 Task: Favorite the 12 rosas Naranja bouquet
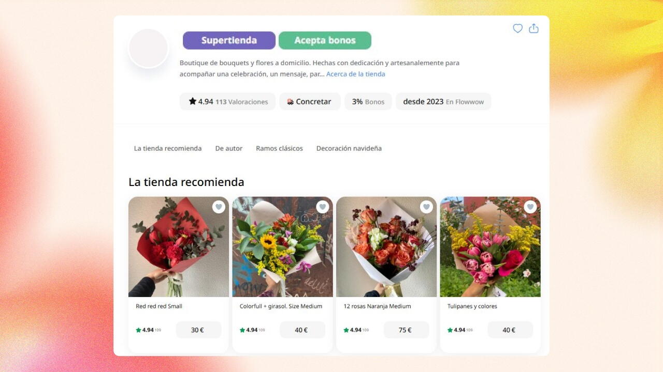pyautogui.click(x=426, y=207)
